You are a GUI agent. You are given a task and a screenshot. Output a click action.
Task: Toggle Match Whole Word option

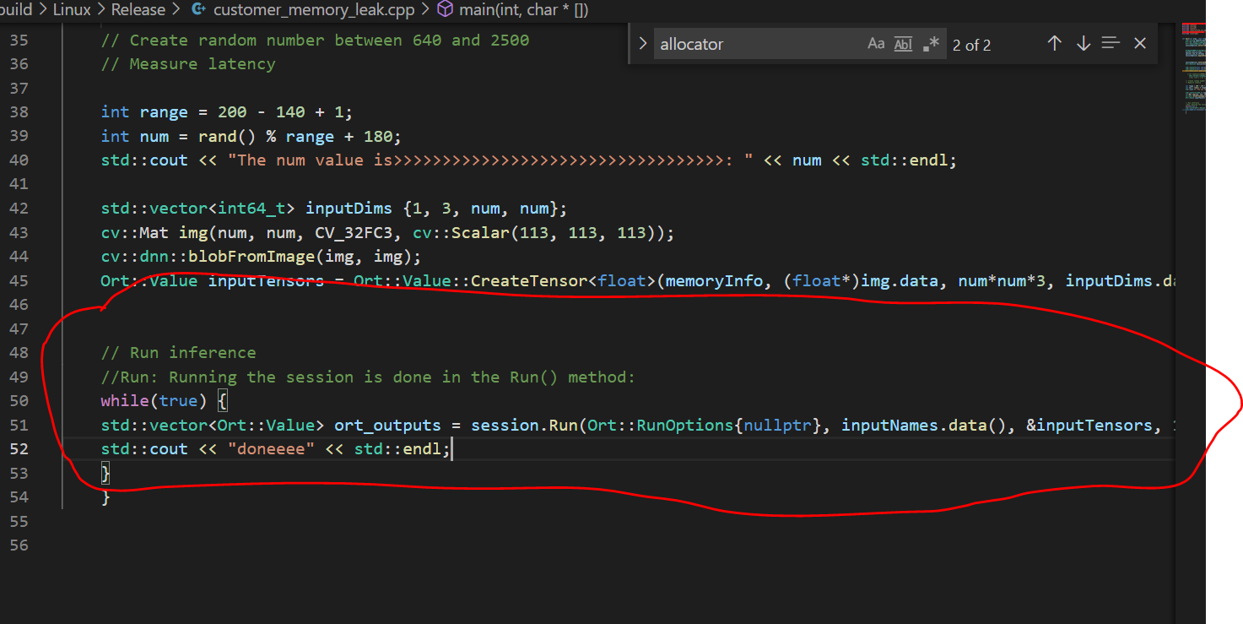pyautogui.click(x=902, y=43)
